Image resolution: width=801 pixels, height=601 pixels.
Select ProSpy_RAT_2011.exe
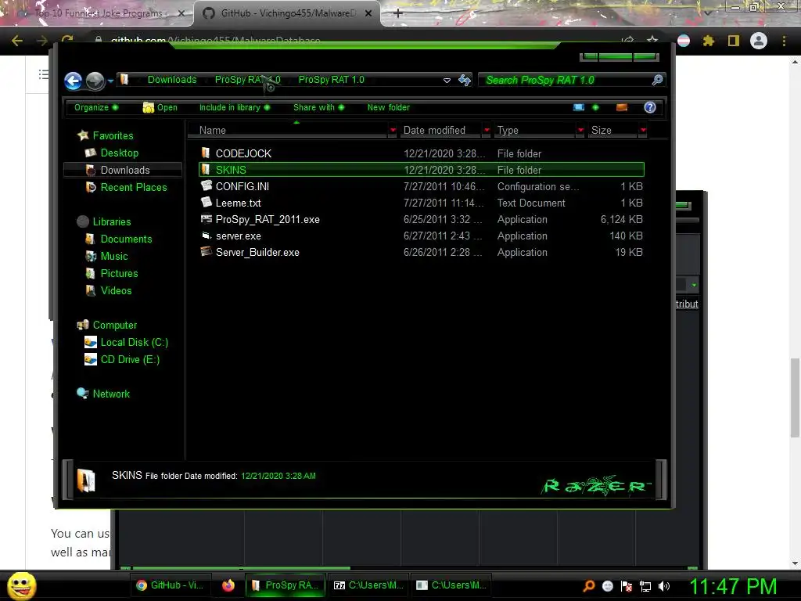[x=422, y=219]
